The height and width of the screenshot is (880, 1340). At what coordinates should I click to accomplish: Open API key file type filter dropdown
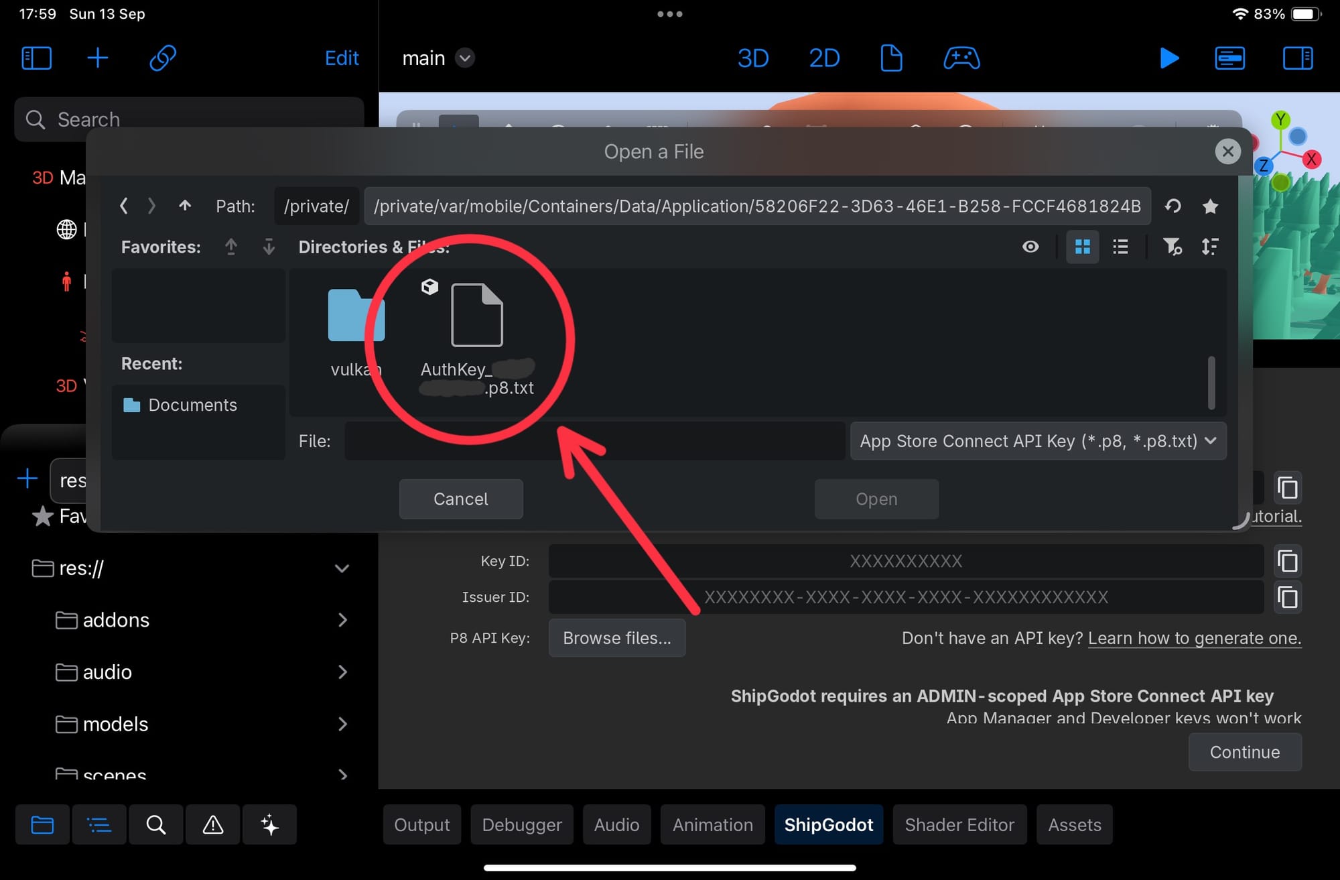point(1038,441)
